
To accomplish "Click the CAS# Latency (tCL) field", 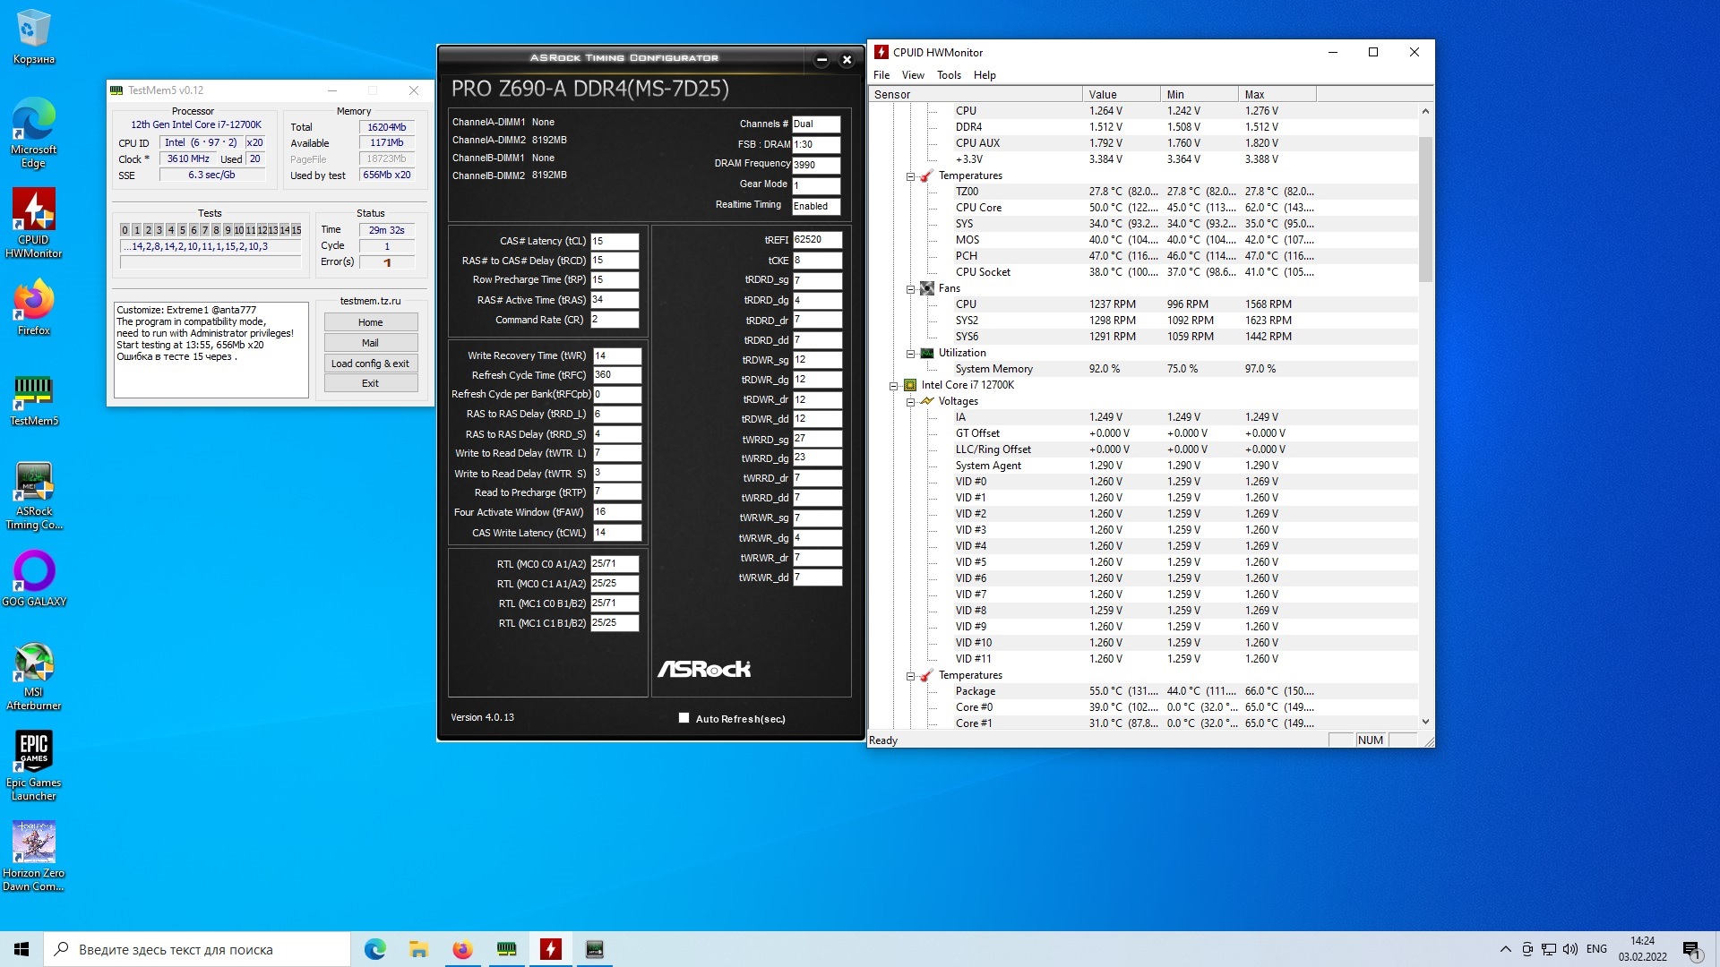I will coord(615,241).
